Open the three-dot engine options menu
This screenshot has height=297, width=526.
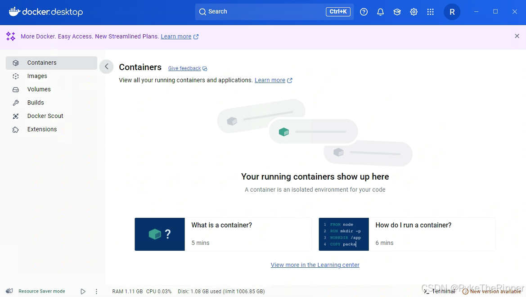click(96, 291)
